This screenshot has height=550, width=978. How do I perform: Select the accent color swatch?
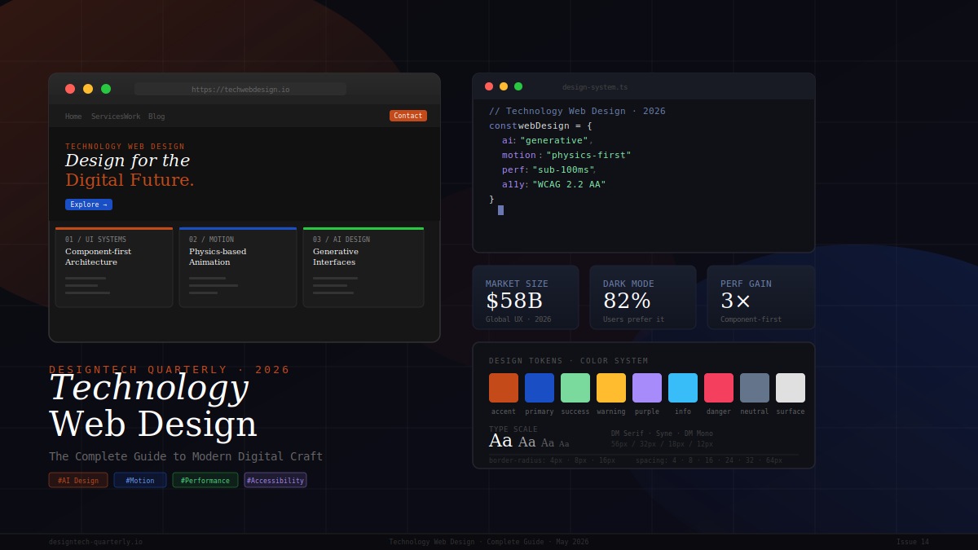(504, 388)
